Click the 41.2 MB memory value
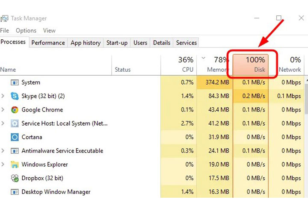Image resolution: width=308 pixels, height=205 pixels. point(219,123)
